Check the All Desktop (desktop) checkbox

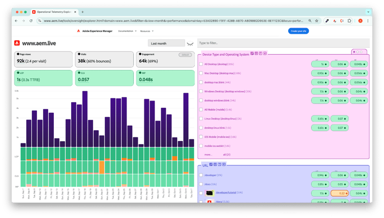(x=201, y=64)
